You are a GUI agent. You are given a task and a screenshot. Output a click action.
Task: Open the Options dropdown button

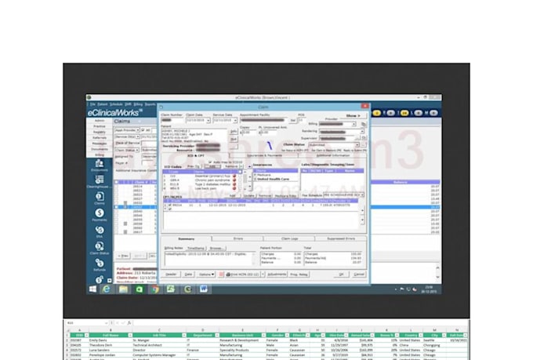tap(206, 275)
